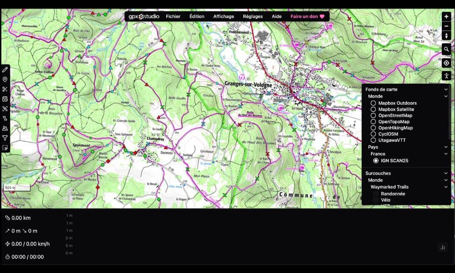Image resolution: width=455 pixels, height=273 pixels.
Task: Click the Faire un don link
Action: coord(307,16)
